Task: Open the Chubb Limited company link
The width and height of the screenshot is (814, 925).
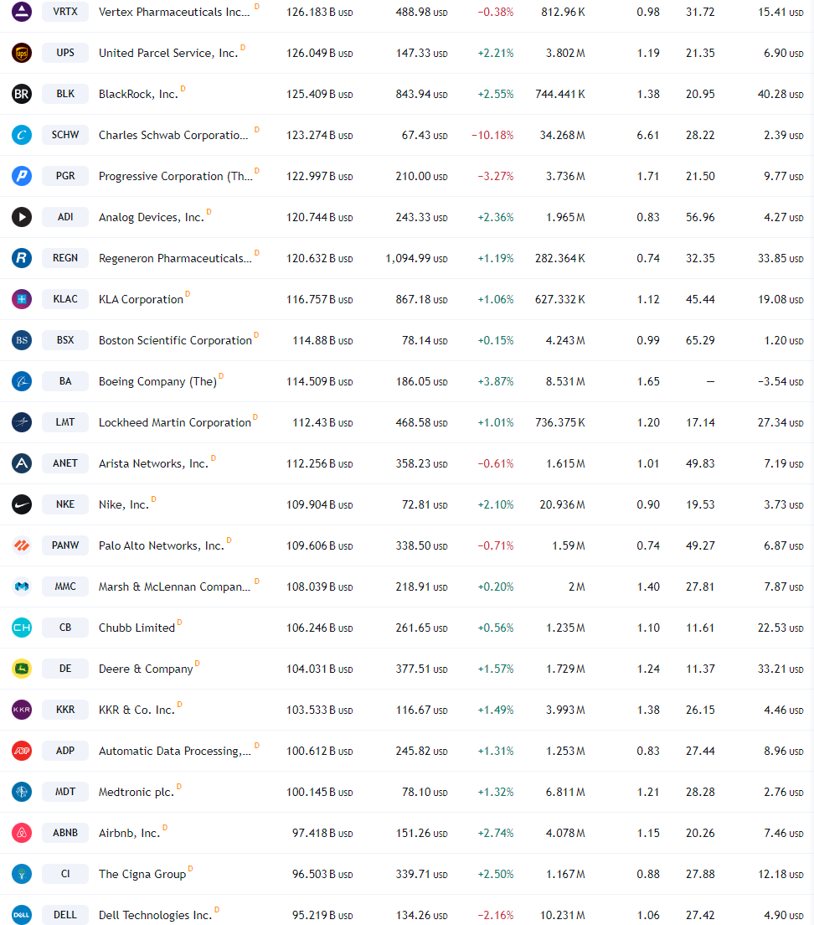Action: pyautogui.click(x=137, y=628)
